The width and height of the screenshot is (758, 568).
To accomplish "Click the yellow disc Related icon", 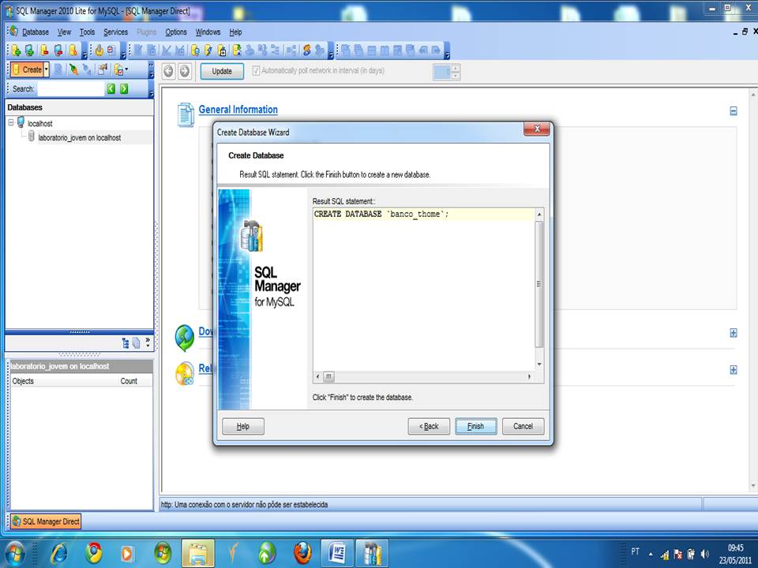I will pyautogui.click(x=184, y=374).
